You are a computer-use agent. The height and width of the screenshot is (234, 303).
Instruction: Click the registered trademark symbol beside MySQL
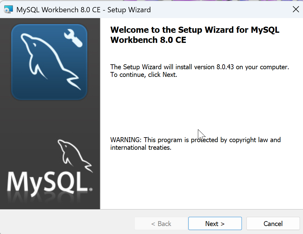point(91,190)
